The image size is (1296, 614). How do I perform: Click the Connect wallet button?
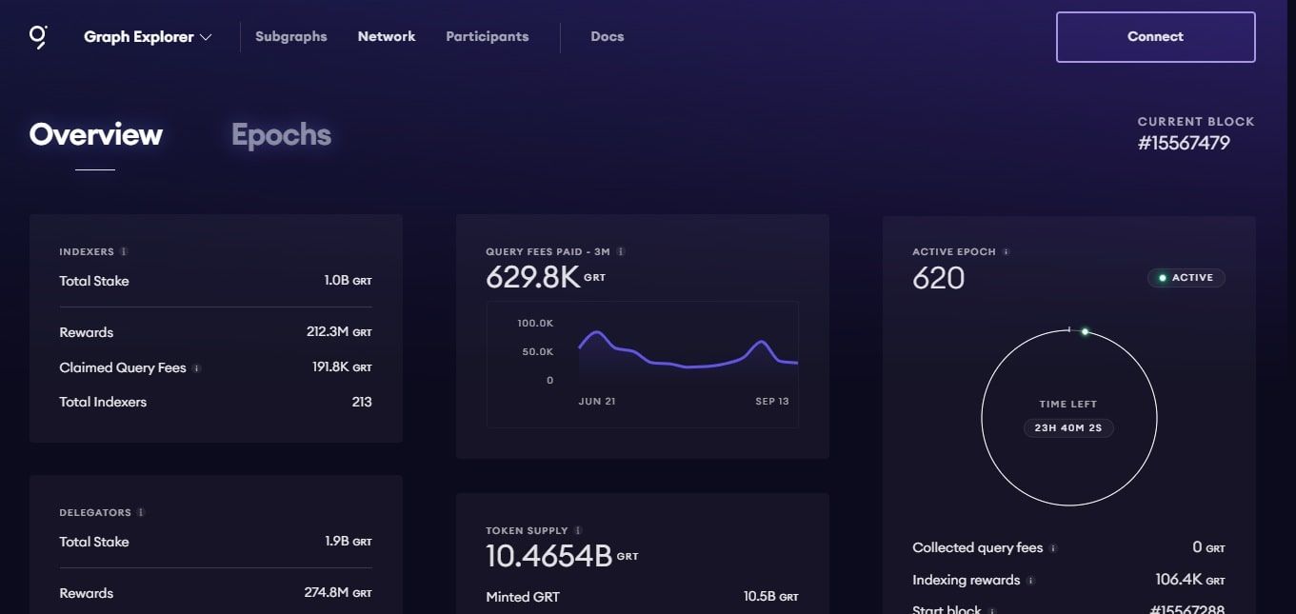(1156, 37)
